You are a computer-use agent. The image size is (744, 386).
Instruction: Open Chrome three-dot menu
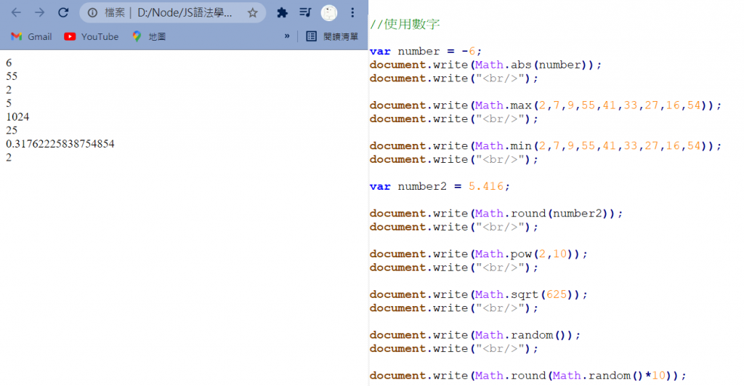pyautogui.click(x=352, y=13)
